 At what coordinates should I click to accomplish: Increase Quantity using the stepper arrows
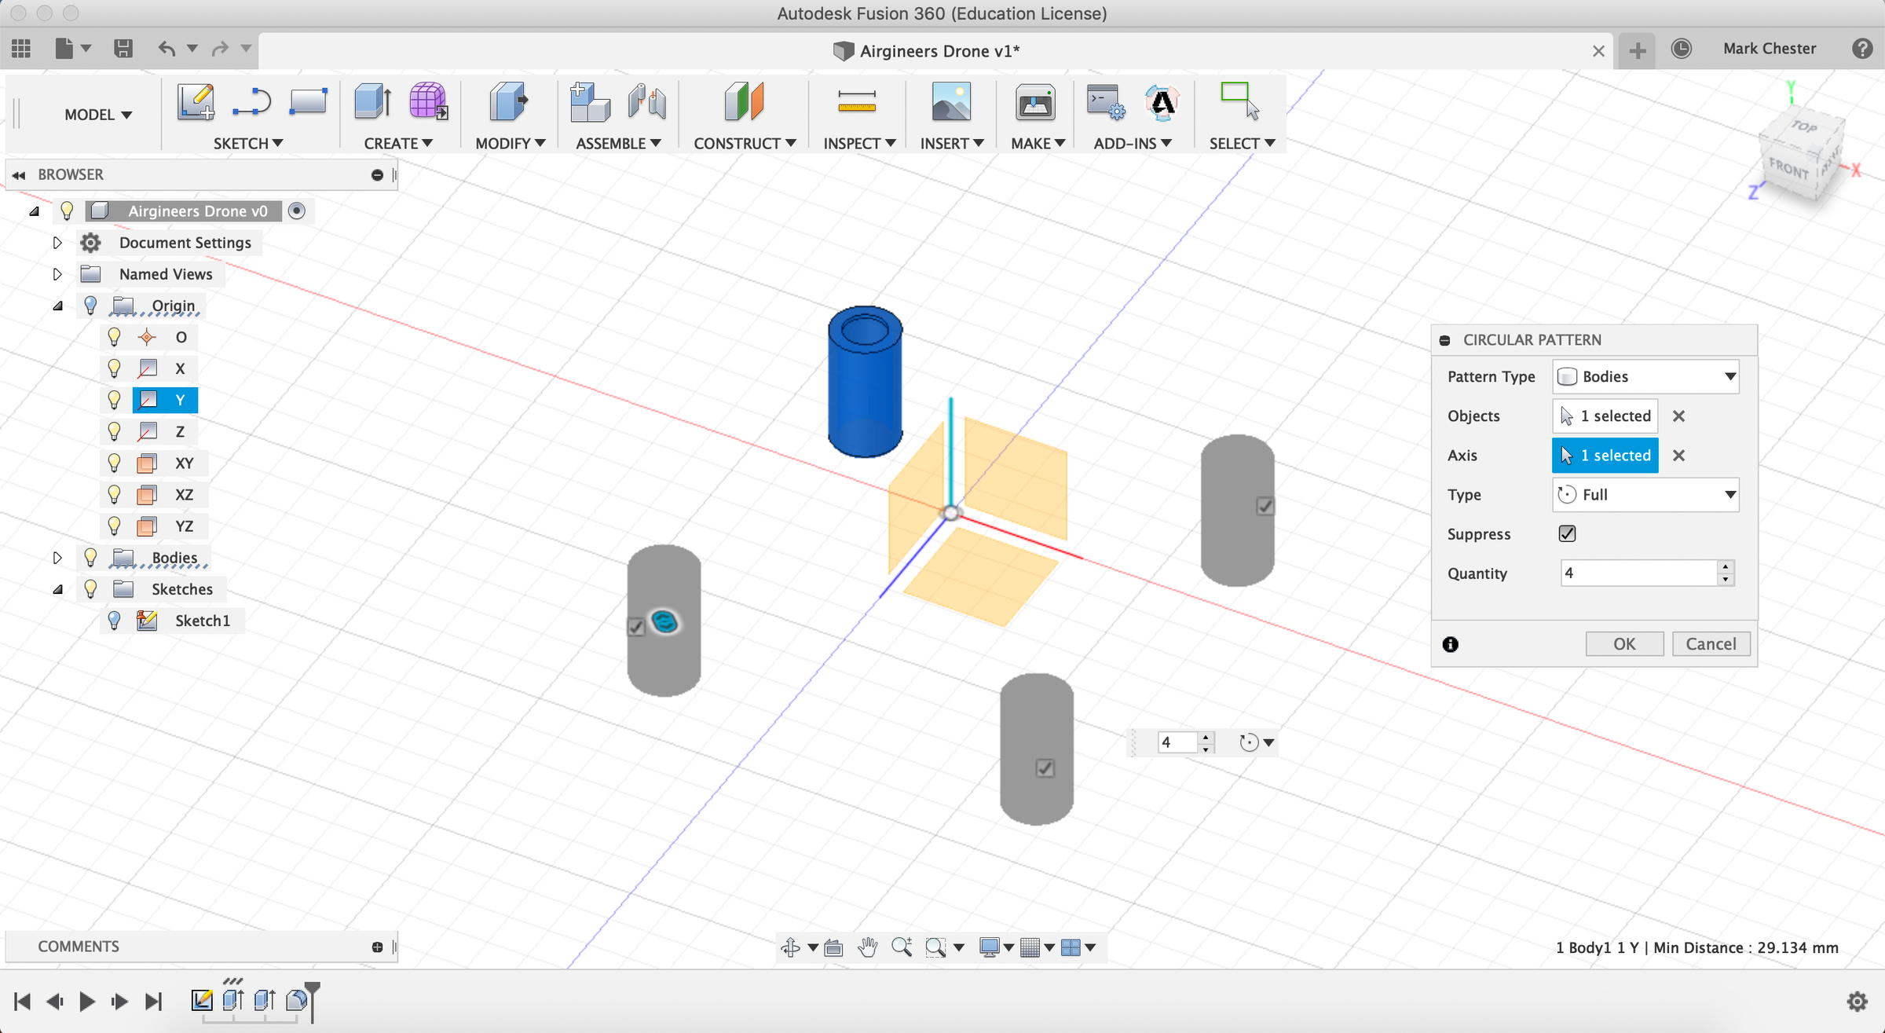tap(1725, 567)
